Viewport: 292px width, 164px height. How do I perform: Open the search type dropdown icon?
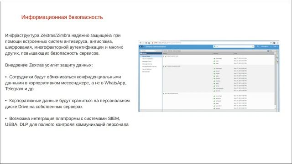point(215,46)
